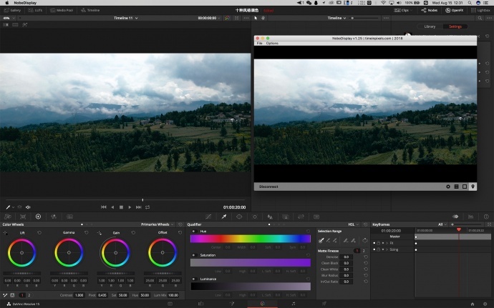
Task: Lock the Fit keyframe track
Action: tap(379, 243)
